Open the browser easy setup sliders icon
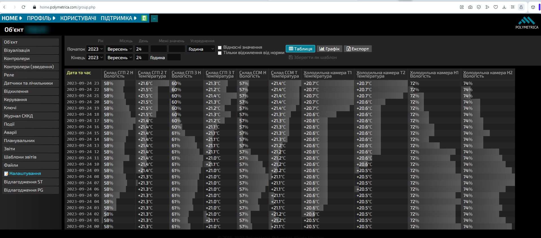 click(x=513, y=7)
